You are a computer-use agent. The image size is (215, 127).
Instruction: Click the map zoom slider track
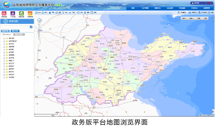coord(39,31)
